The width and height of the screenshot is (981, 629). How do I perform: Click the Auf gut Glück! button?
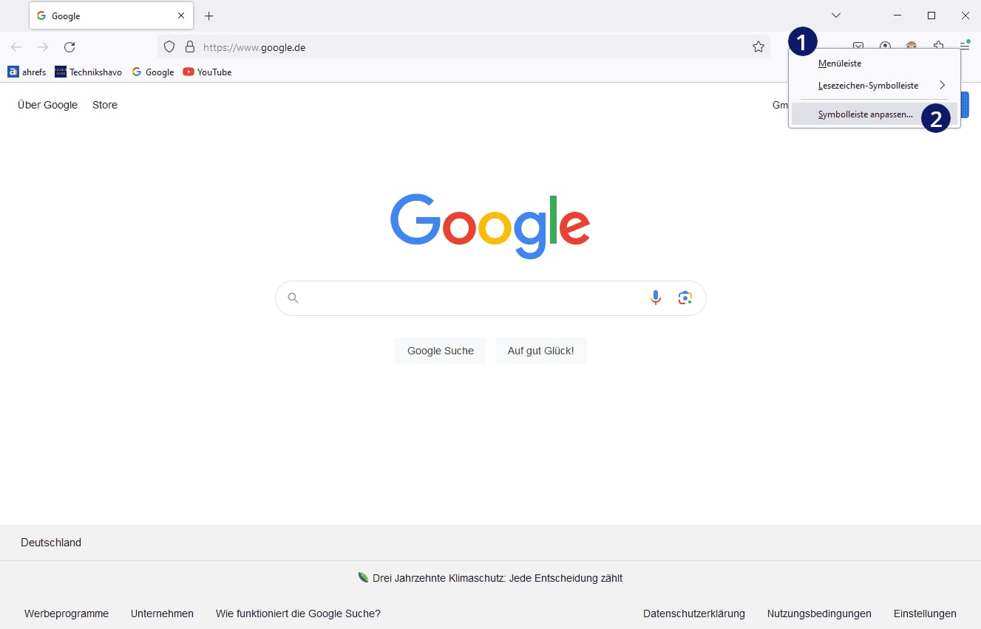(x=541, y=351)
